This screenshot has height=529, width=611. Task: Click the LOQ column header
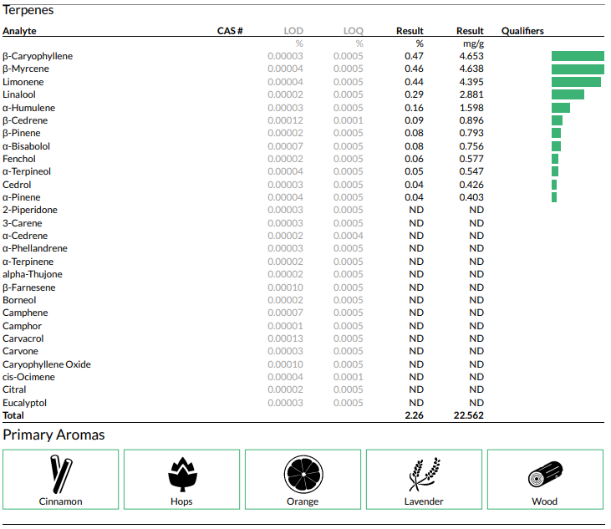[x=354, y=31]
